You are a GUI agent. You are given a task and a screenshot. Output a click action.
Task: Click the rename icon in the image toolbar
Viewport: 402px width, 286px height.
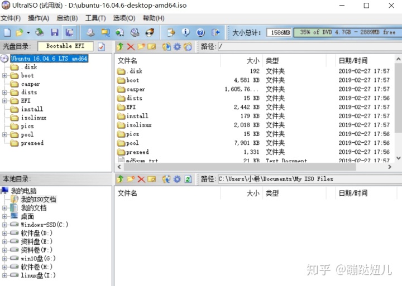point(151,47)
